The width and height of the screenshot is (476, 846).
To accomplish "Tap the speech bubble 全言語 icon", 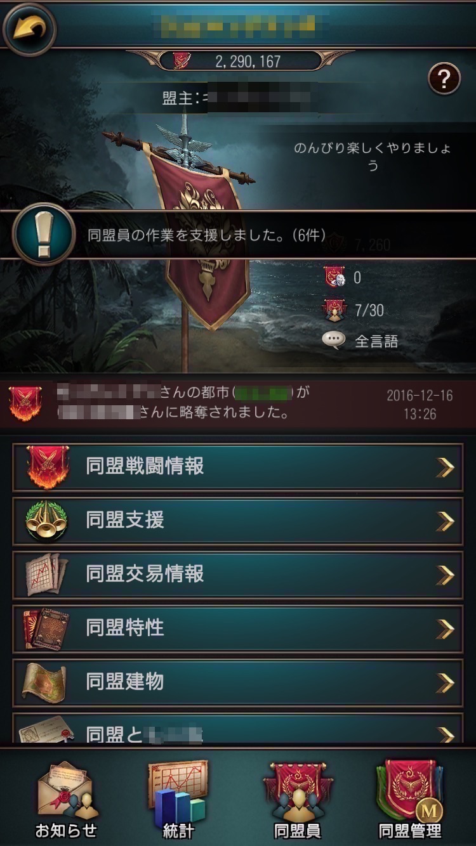I will pyautogui.click(x=333, y=340).
